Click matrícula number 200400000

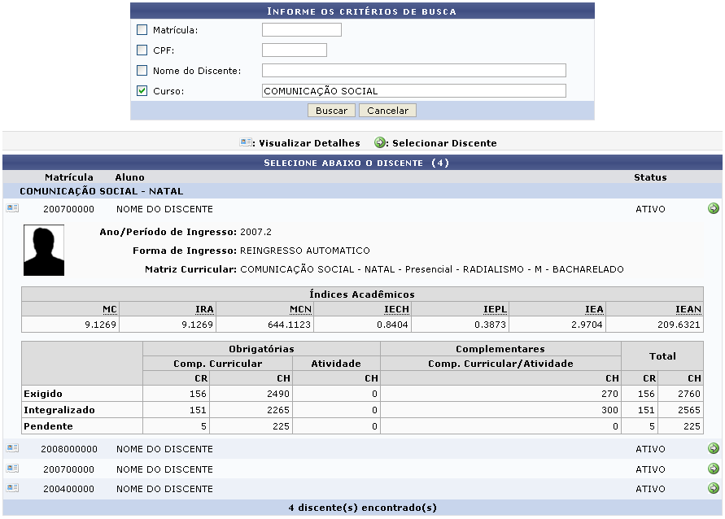pos(69,489)
